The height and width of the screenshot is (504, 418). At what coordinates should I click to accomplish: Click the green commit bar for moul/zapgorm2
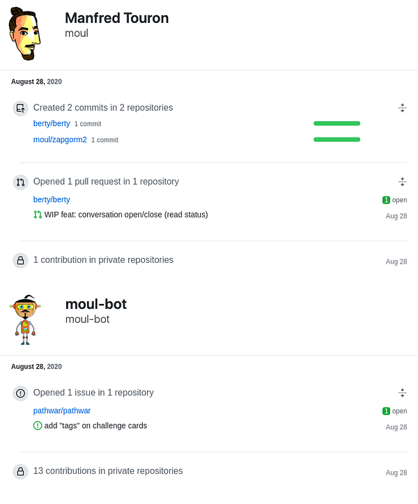336,139
